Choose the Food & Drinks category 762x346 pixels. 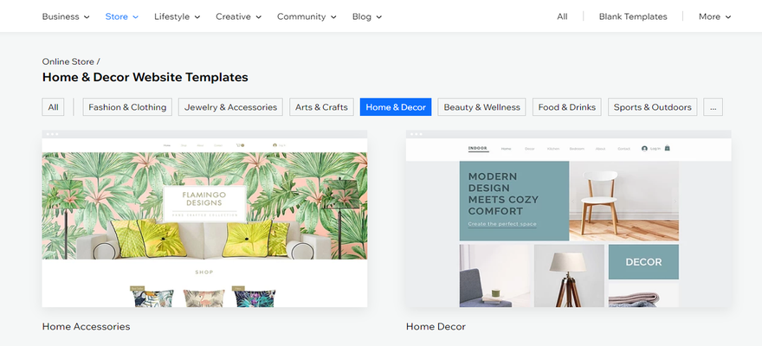point(567,107)
